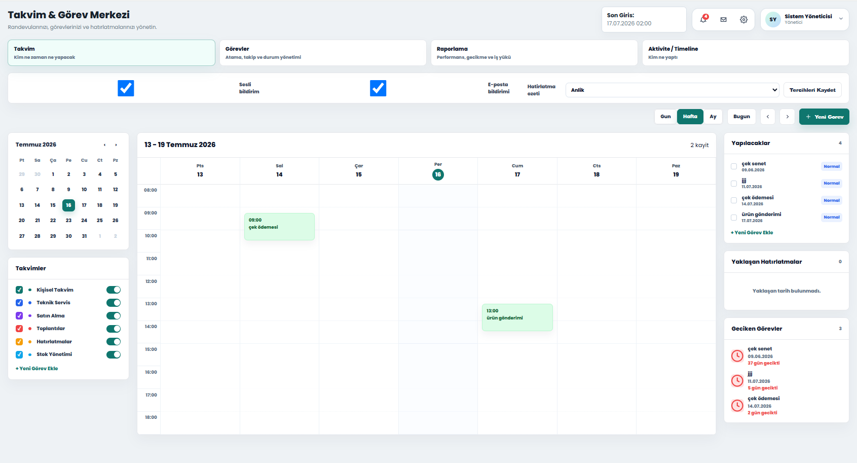Viewport: 857px width, 463px height.
Task: Open the 09:00 çek ödemesi event
Action: click(x=279, y=227)
